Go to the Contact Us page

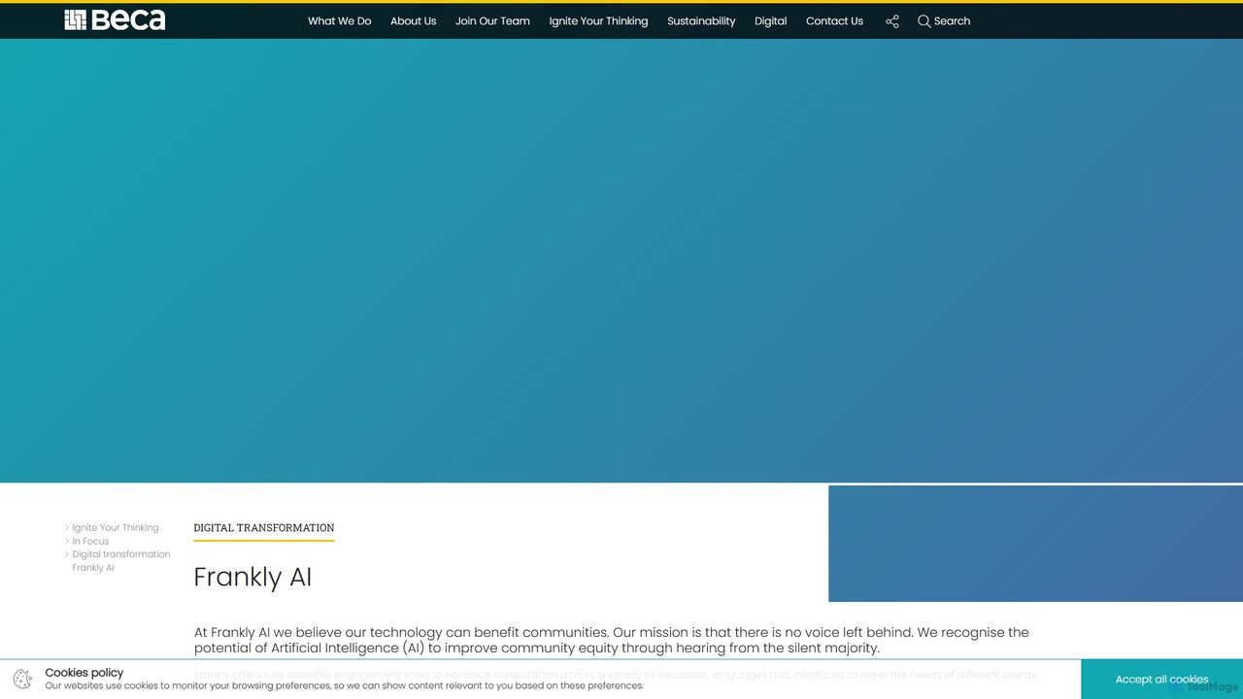pos(834,21)
